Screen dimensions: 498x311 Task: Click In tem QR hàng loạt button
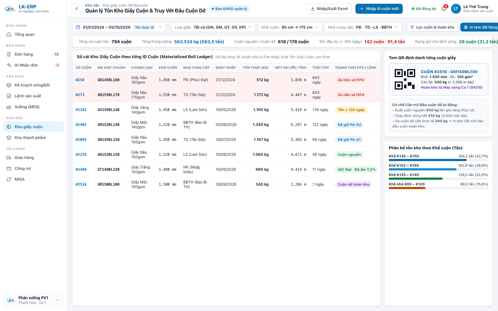pos(480,27)
